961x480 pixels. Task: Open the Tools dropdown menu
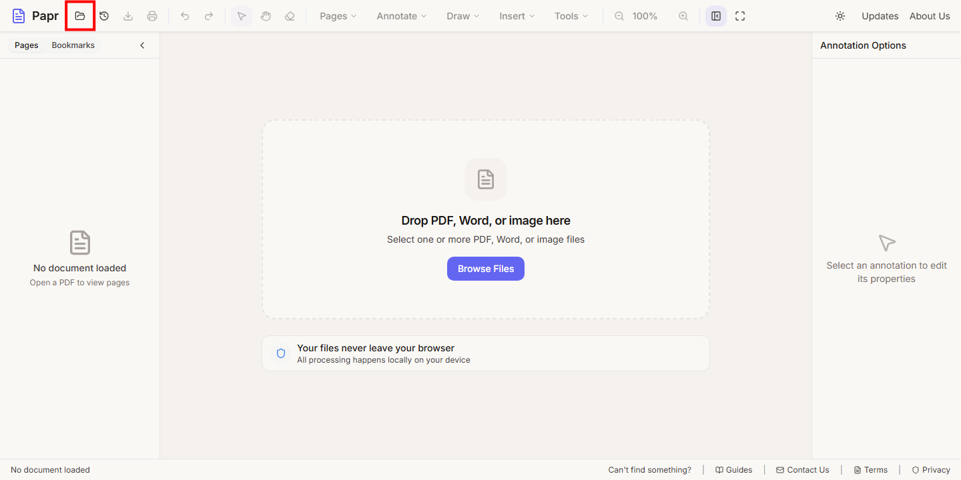(x=571, y=16)
